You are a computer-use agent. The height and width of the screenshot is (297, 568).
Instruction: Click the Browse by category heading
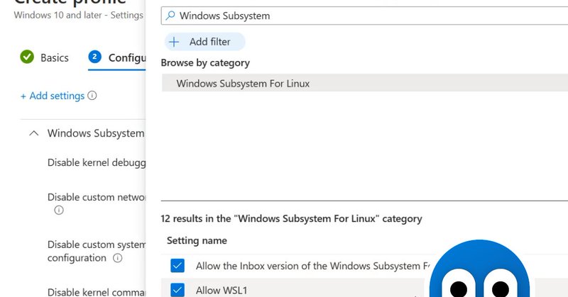tap(205, 63)
